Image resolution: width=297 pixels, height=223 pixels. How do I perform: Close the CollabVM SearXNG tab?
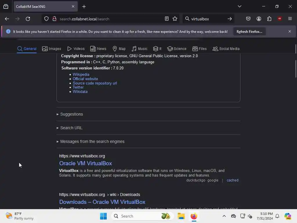tap(73, 7)
